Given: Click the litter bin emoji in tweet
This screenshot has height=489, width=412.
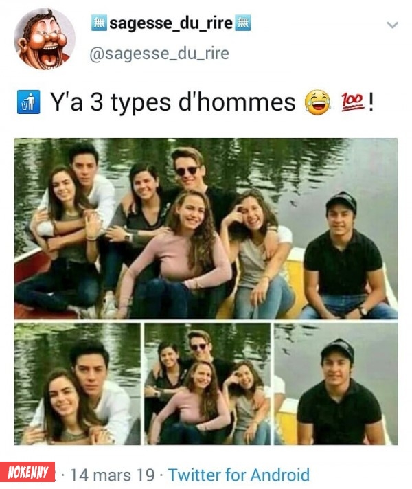Looking at the screenshot, I should coord(28,102).
